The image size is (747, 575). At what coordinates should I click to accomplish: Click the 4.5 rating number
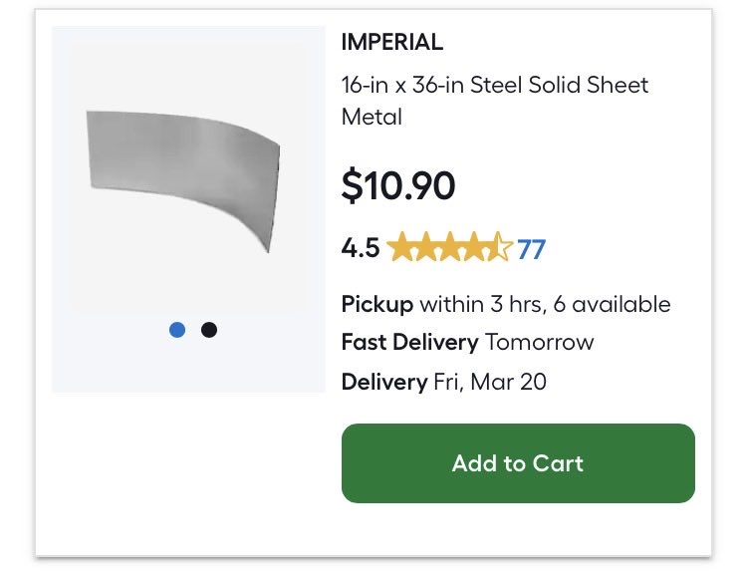click(361, 248)
